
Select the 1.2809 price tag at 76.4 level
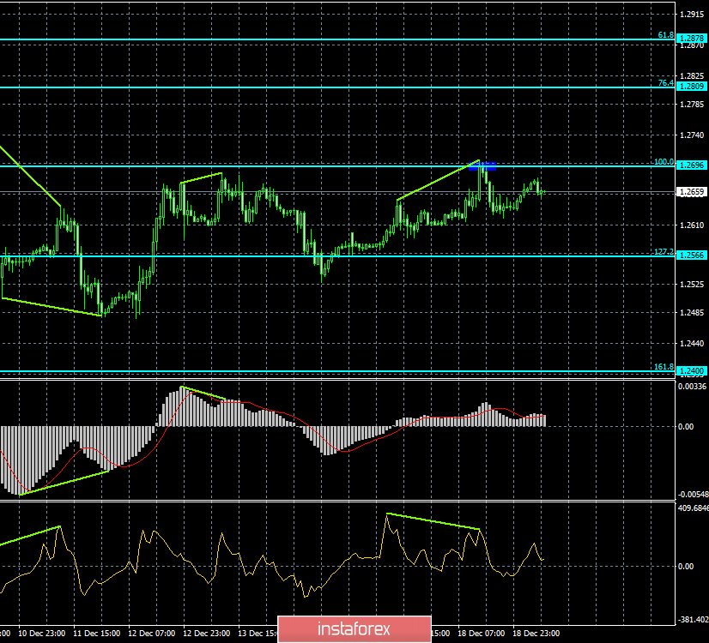692,87
